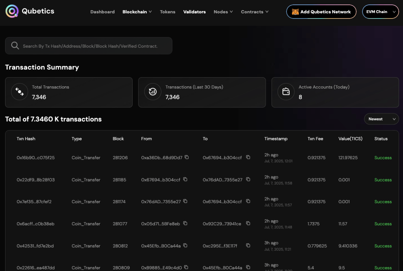Expand the Blockchain menu
This screenshot has width=403, height=271.
coord(137,12)
